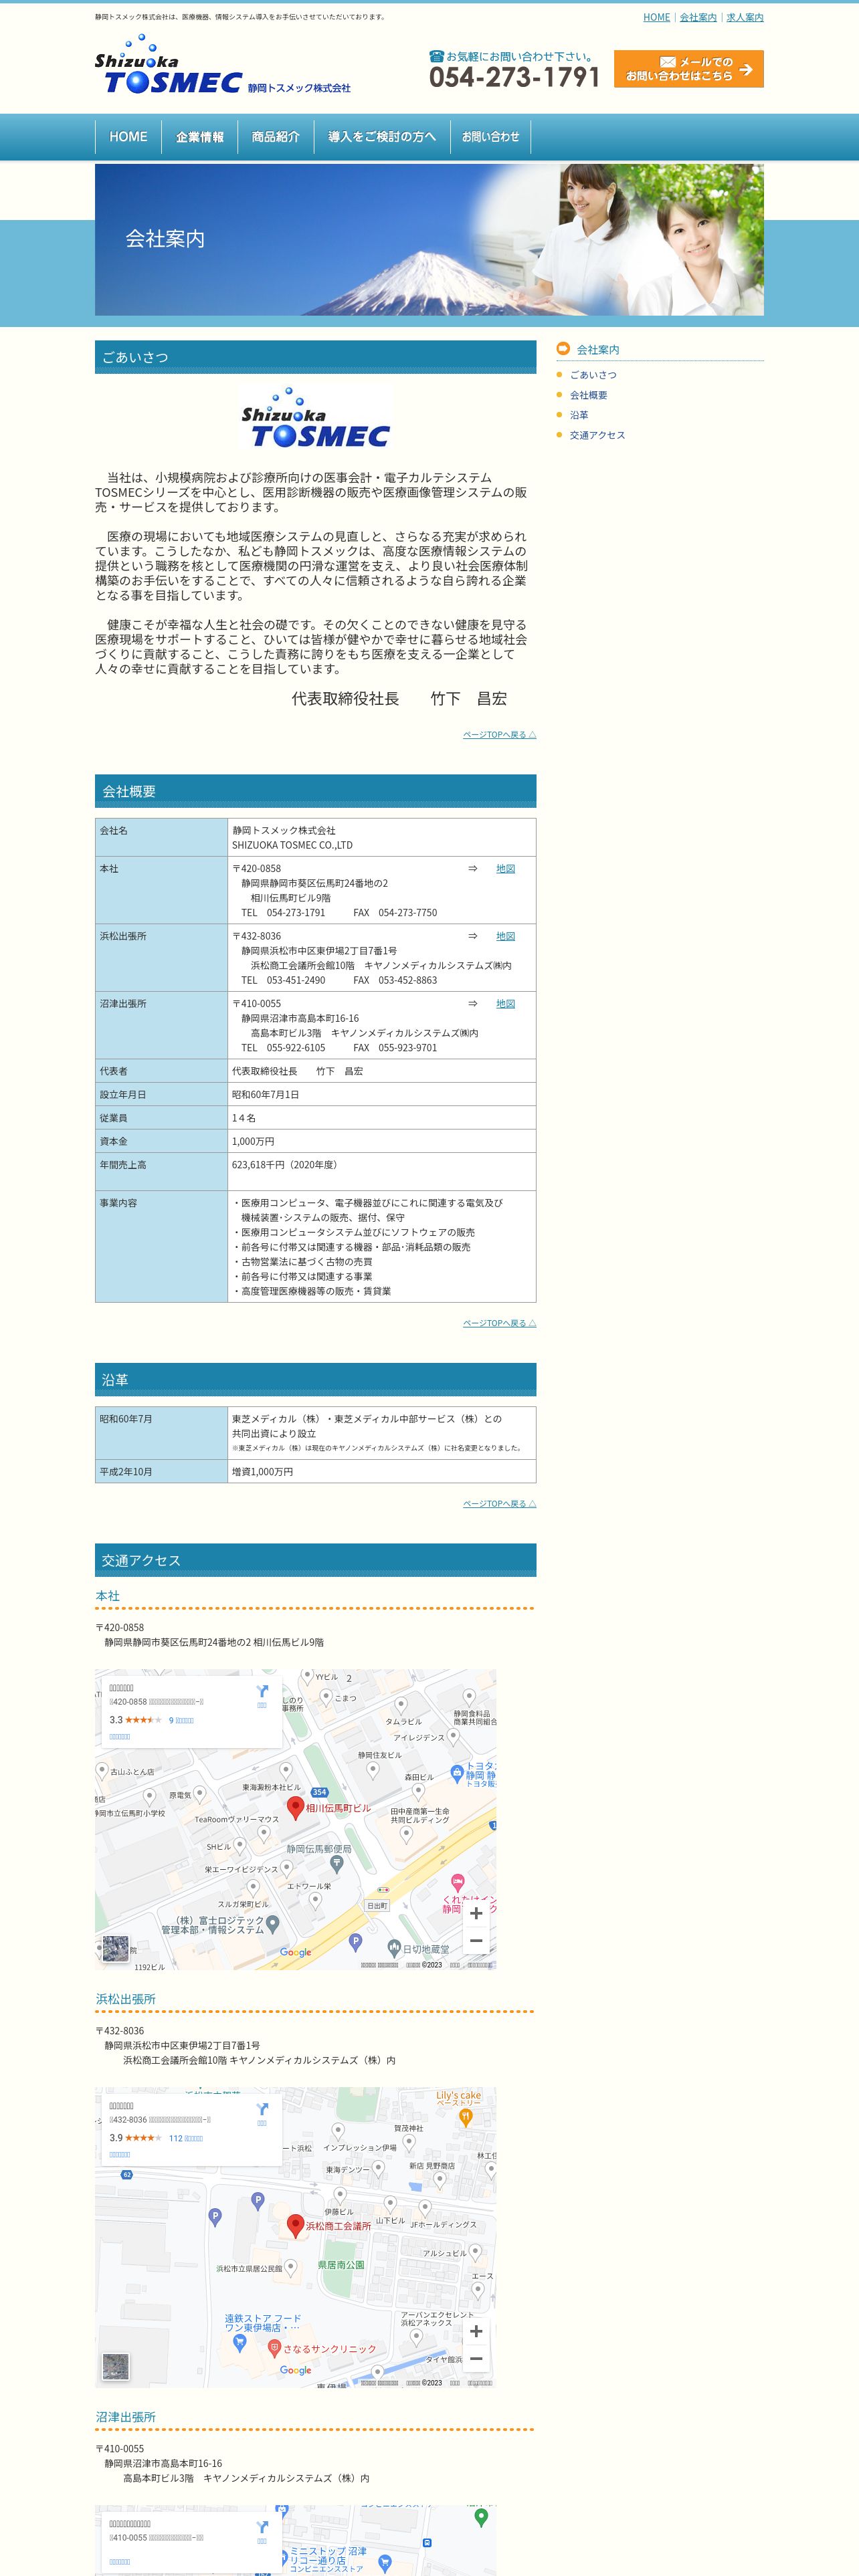Open the HOME navigation menu item
This screenshot has width=859, height=2576.
coord(128,137)
